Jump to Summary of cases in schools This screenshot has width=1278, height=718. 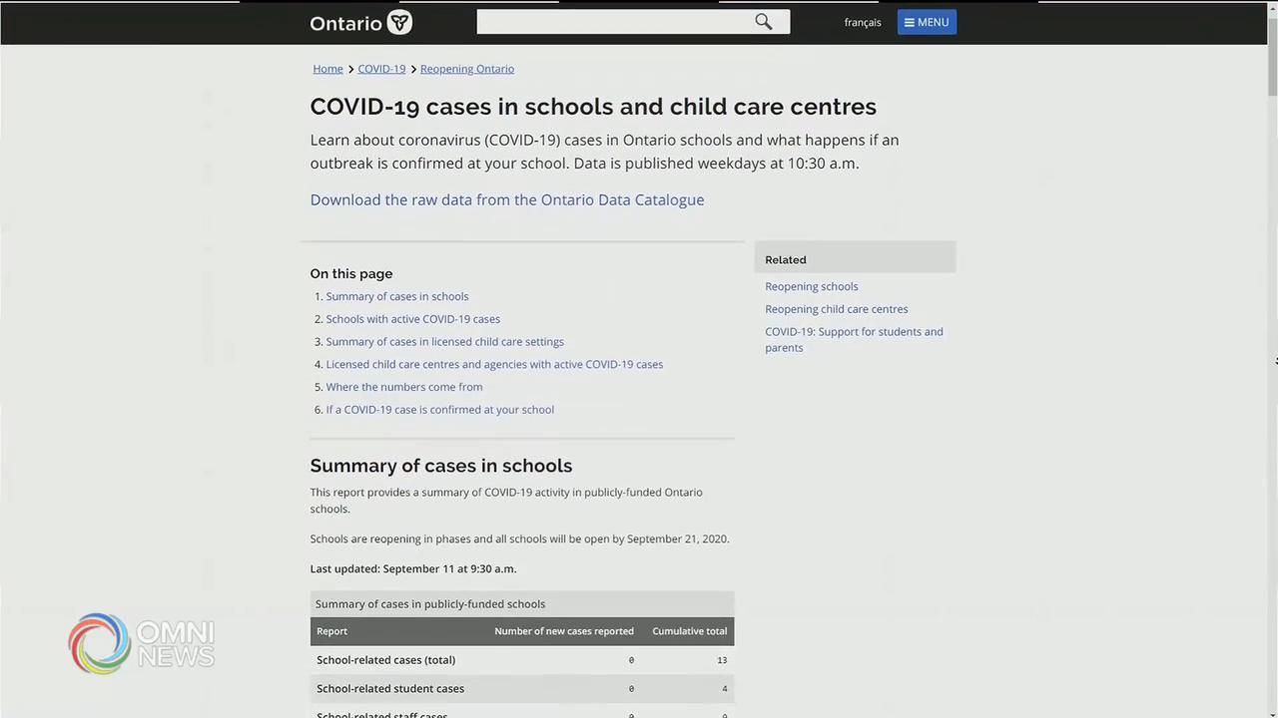coord(396,296)
